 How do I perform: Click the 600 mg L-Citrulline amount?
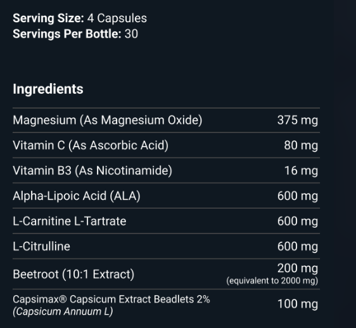[x=298, y=246]
